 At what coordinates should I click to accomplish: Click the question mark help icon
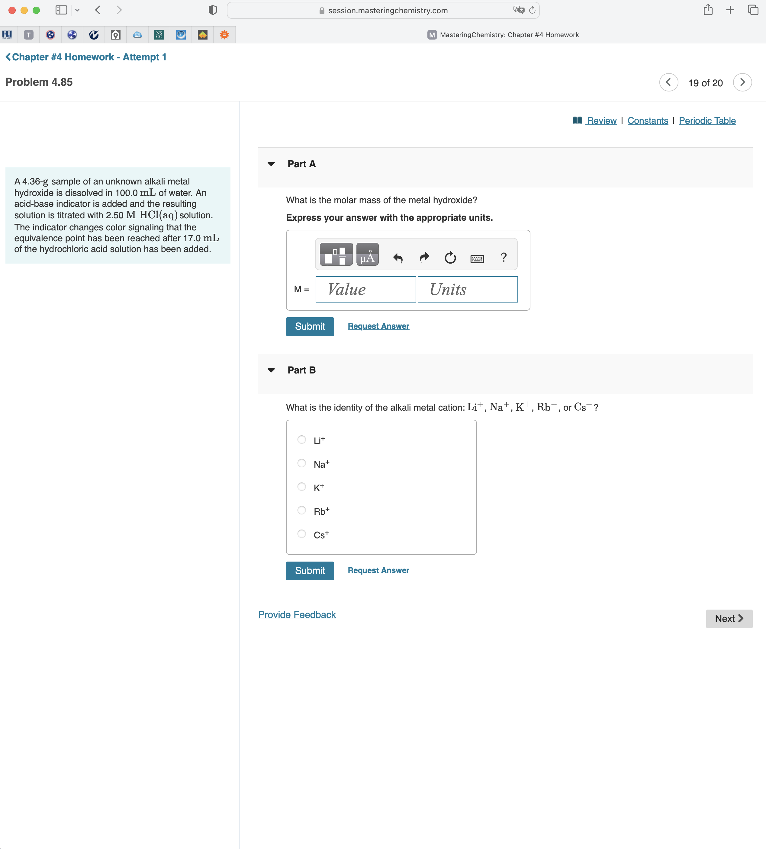(504, 257)
